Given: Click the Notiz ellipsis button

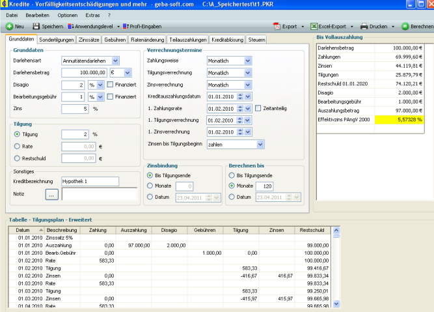Looking at the screenshot, I should pos(51,193).
